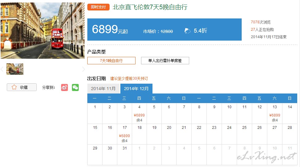The width and height of the screenshot is (300, 167).
Task: Share to WeChat via green icon
Action: click(75, 88)
